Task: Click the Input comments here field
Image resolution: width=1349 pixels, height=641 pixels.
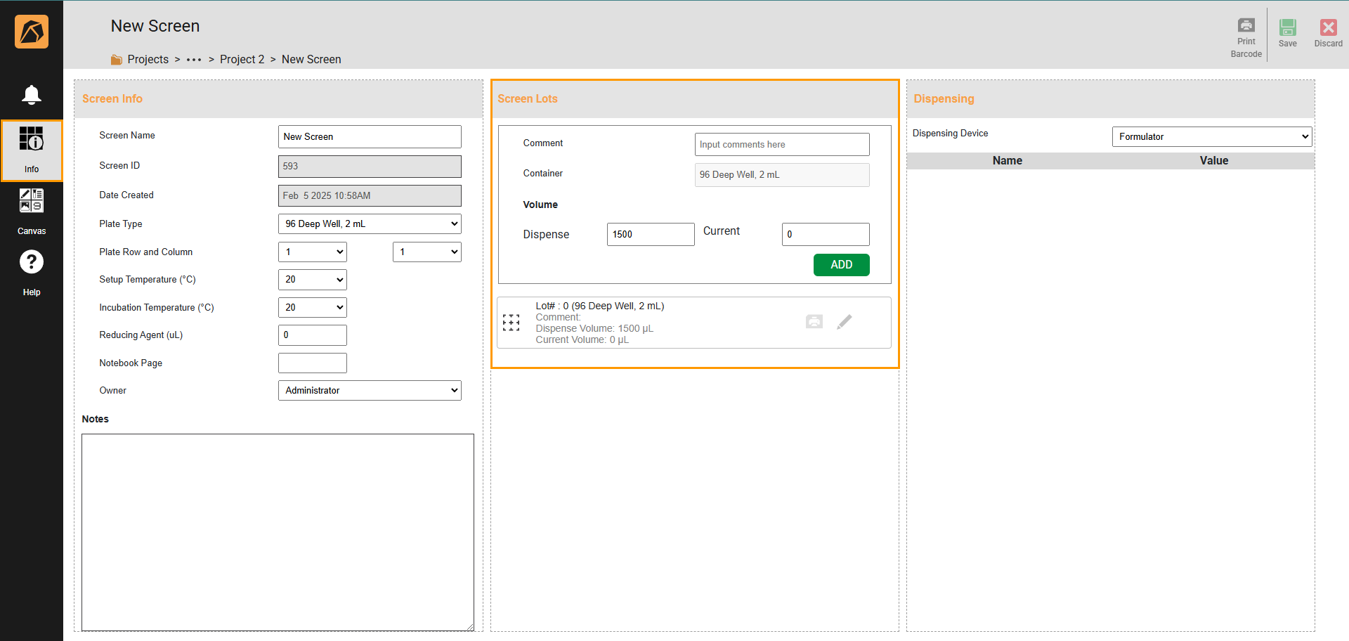Action: click(x=781, y=144)
